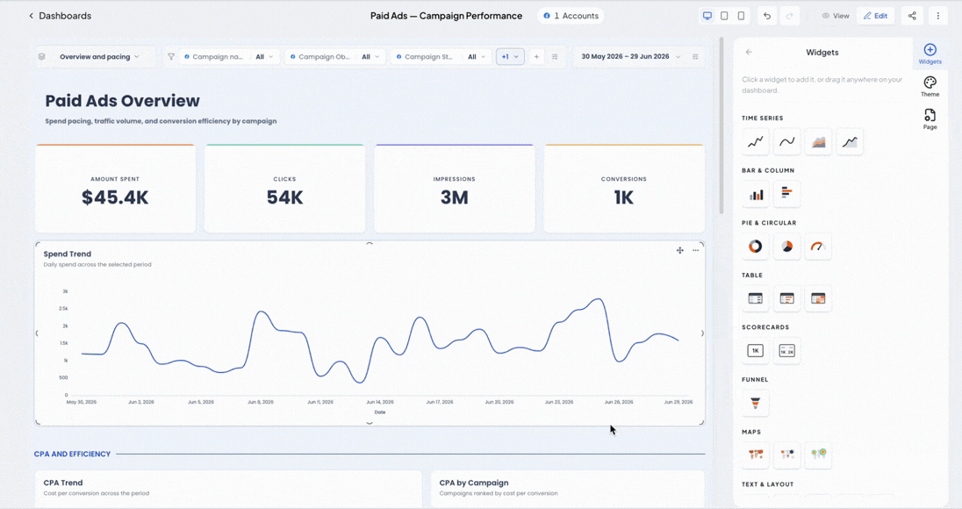Click the CPA by Campaign widget title

474,483
